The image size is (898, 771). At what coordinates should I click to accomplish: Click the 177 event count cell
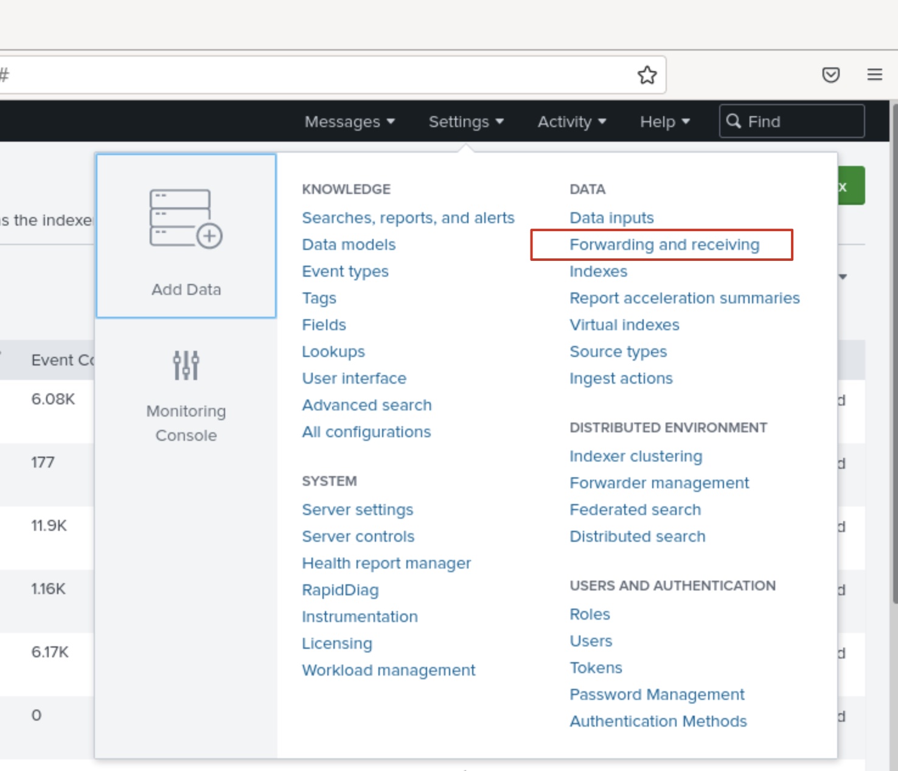(x=43, y=462)
